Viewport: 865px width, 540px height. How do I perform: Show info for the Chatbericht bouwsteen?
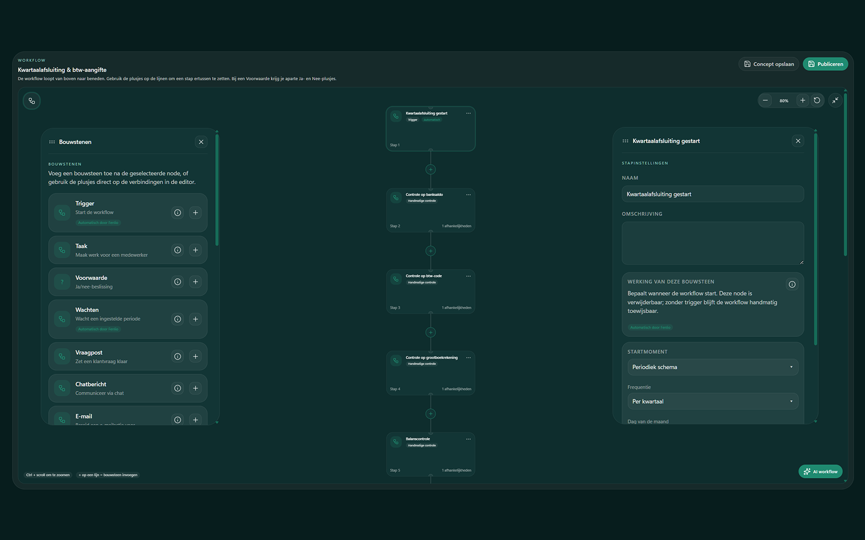click(x=177, y=388)
